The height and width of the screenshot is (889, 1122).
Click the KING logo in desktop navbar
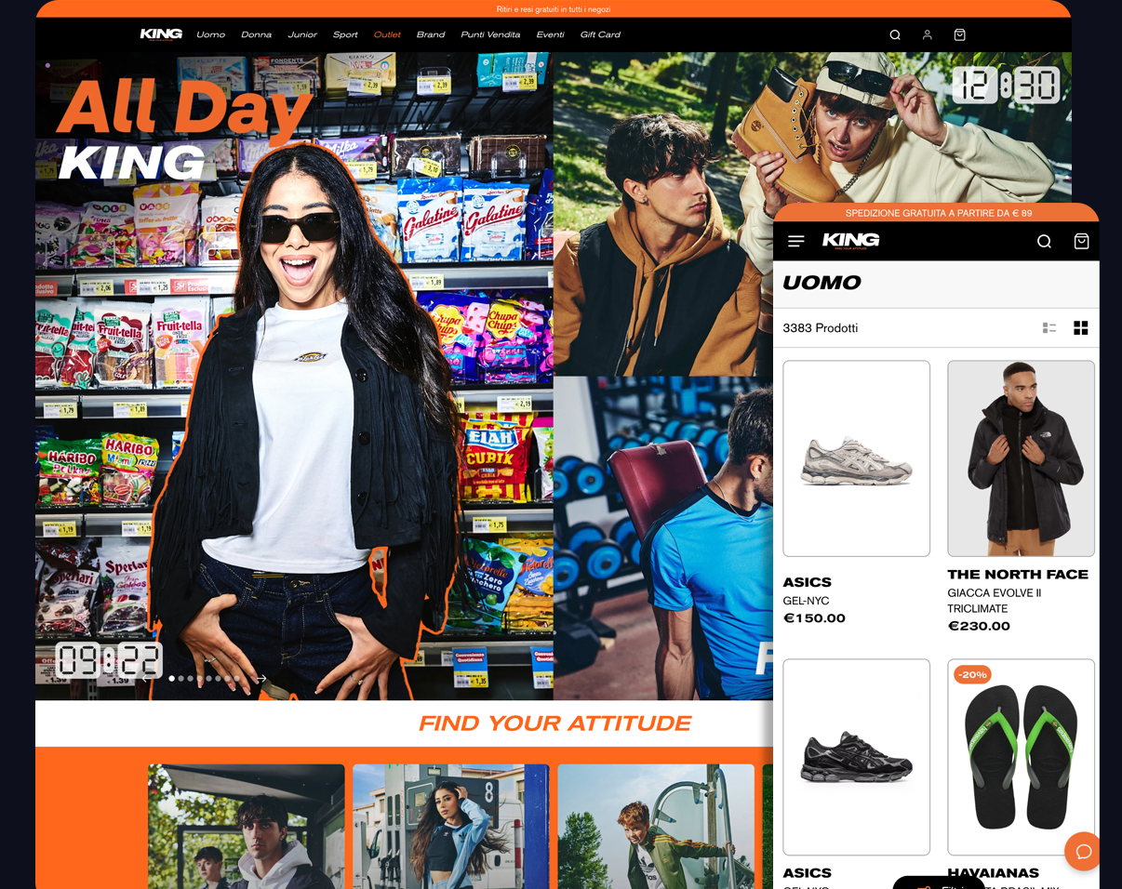(161, 34)
